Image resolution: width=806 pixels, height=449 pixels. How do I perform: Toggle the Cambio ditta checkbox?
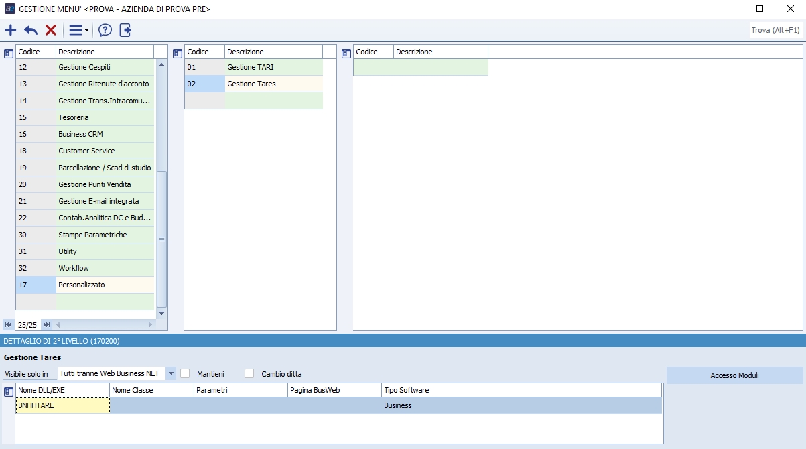tap(250, 373)
